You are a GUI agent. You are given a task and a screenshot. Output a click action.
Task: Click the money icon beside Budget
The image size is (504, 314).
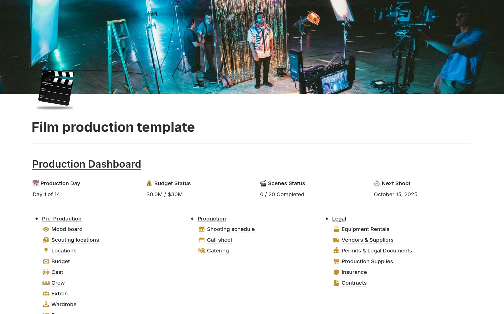coord(46,261)
